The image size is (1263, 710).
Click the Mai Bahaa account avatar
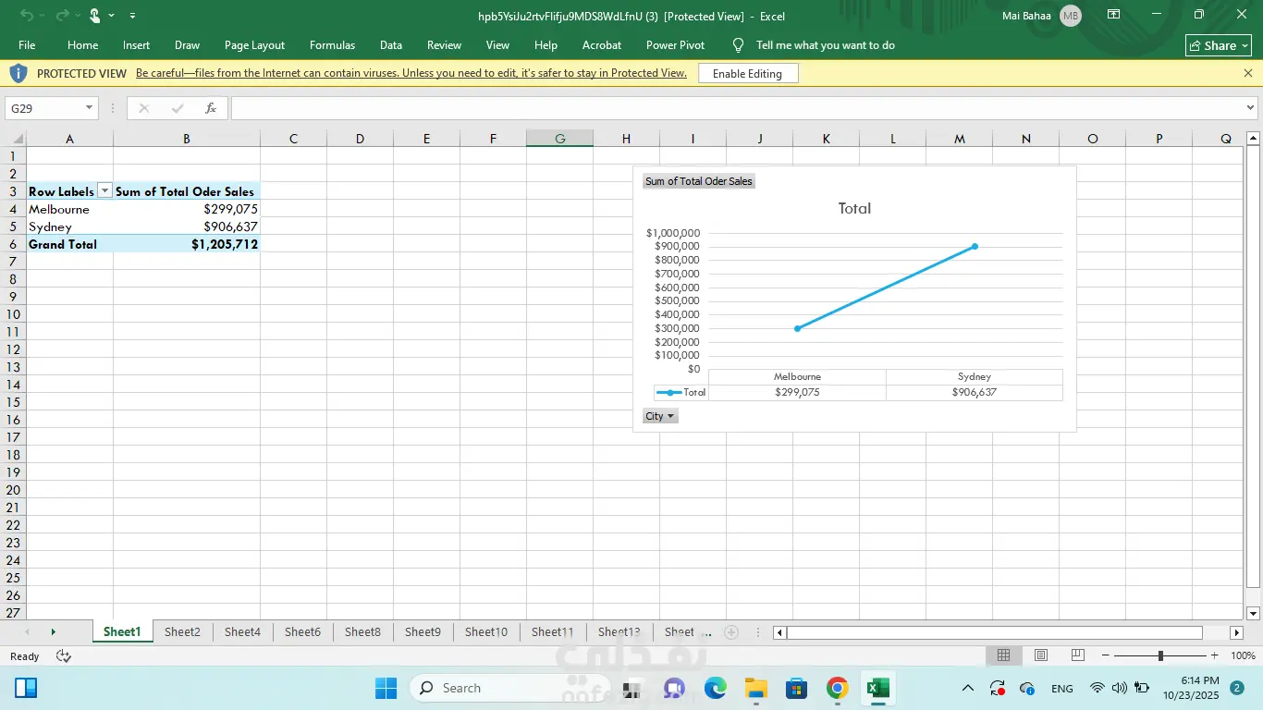pos(1071,16)
